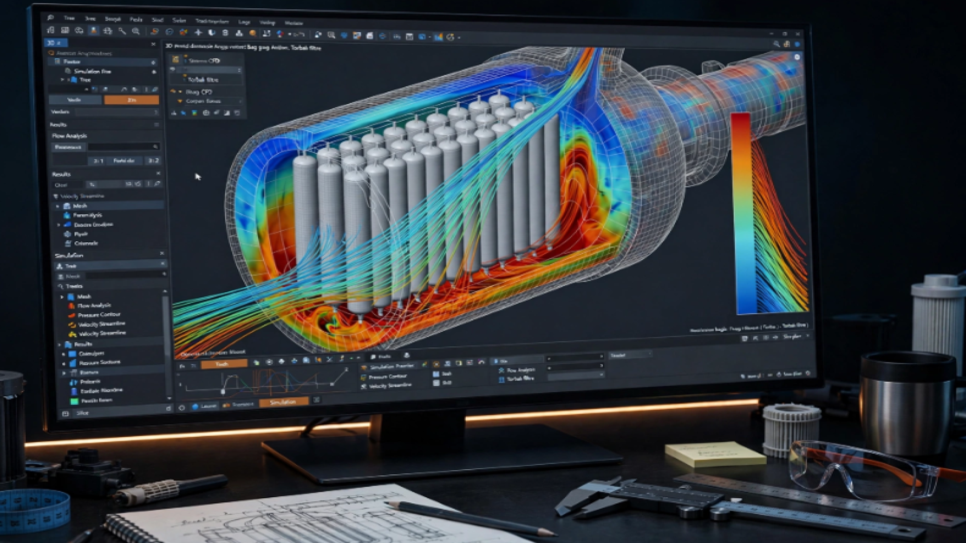Click the 3:2 button under Flow Analysis
The height and width of the screenshot is (543, 966).
tap(153, 161)
